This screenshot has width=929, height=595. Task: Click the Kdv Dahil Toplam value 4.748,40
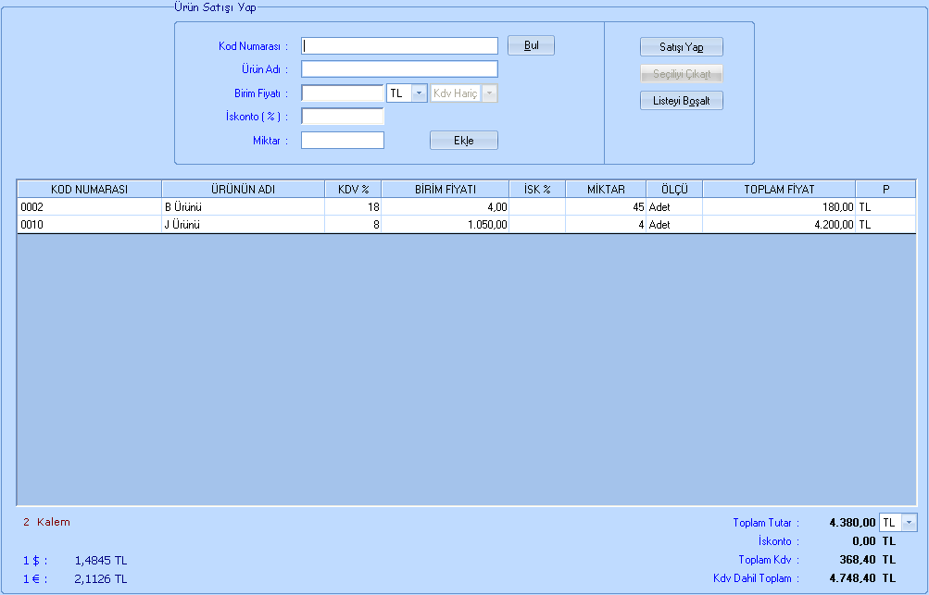click(x=852, y=577)
